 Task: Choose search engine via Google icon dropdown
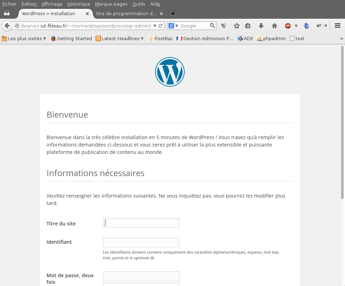(173, 26)
